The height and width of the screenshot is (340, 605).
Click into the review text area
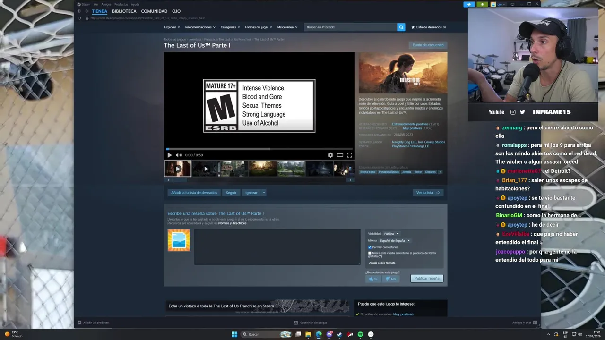(277, 247)
